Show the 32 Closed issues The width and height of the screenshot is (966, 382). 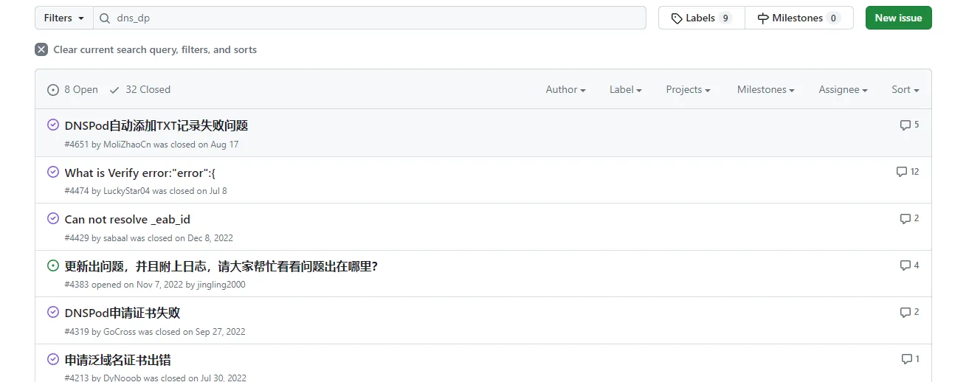coord(139,89)
